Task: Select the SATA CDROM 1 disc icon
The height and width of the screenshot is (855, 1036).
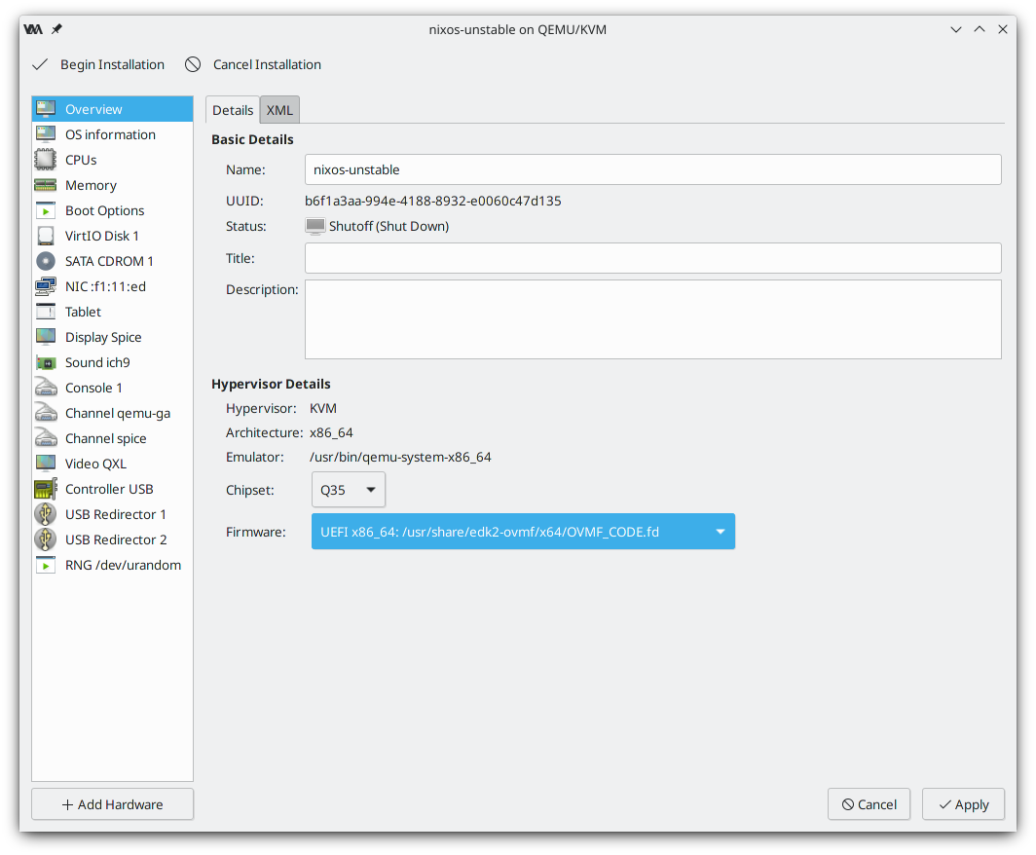Action: click(x=46, y=261)
